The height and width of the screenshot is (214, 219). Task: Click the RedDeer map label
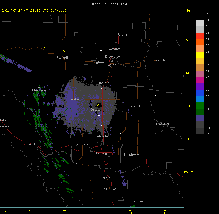[112, 65]
